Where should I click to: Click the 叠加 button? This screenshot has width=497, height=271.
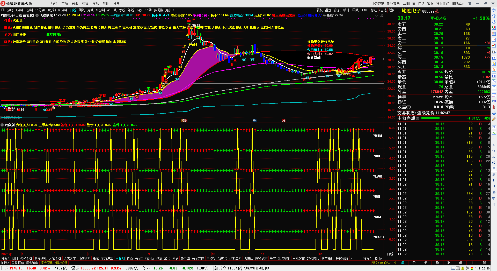tap(328, 10)
